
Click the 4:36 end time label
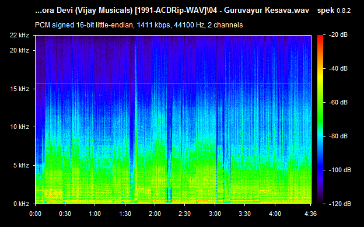coord(310,214)
